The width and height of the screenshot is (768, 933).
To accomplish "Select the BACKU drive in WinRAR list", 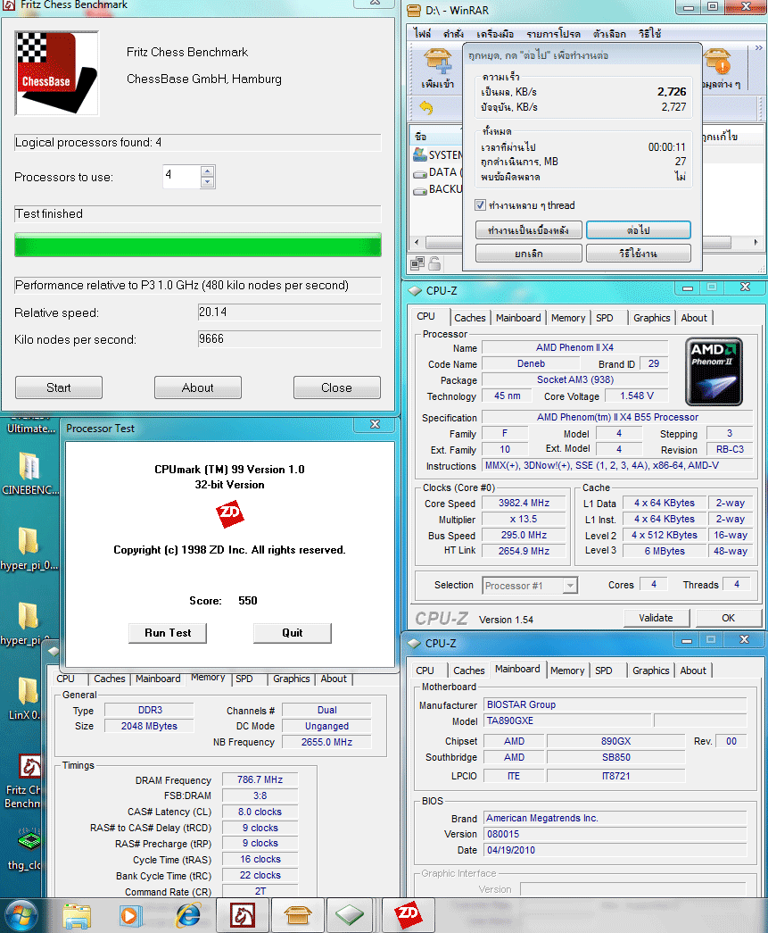I will [438, 189].
